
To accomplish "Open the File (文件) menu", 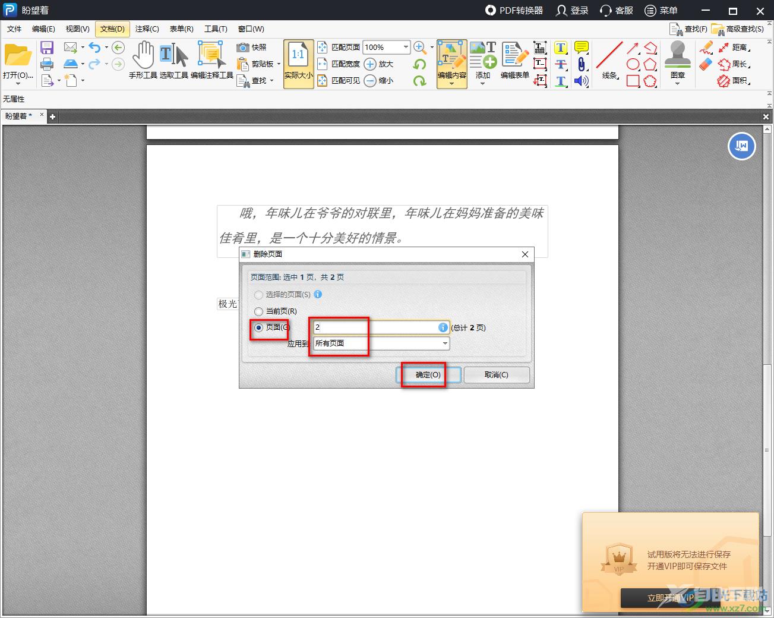I will (14, 29).
